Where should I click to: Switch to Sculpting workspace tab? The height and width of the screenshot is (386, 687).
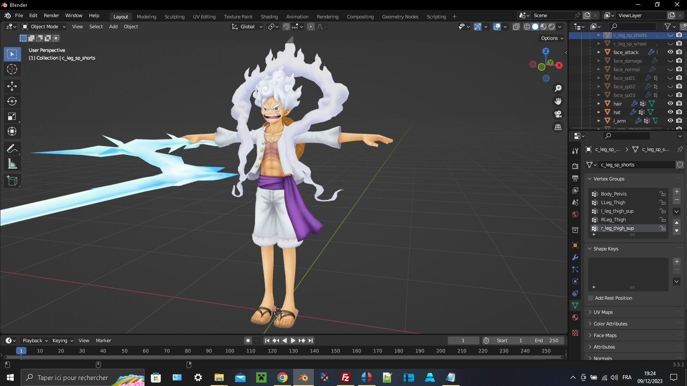pos(175,17)
